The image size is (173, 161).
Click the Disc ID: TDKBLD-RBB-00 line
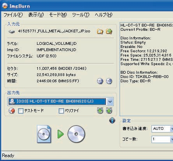145,77
